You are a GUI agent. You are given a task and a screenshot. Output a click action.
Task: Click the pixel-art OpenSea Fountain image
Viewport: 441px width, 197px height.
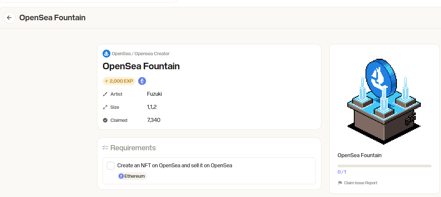coord(384,101)
